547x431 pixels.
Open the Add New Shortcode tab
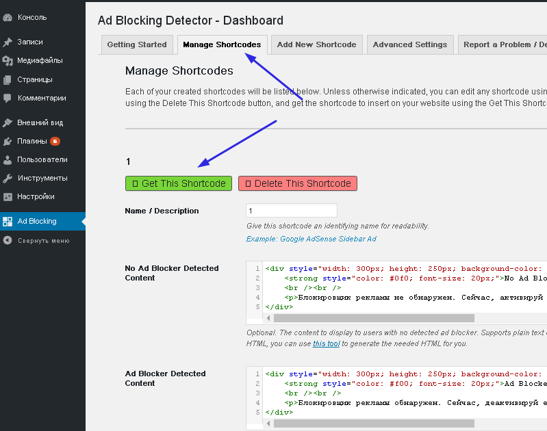point(316,44)
